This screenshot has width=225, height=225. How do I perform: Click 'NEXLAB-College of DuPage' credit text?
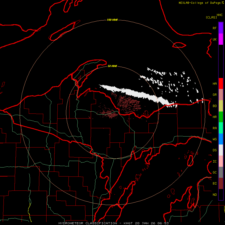tap(199, 3)
